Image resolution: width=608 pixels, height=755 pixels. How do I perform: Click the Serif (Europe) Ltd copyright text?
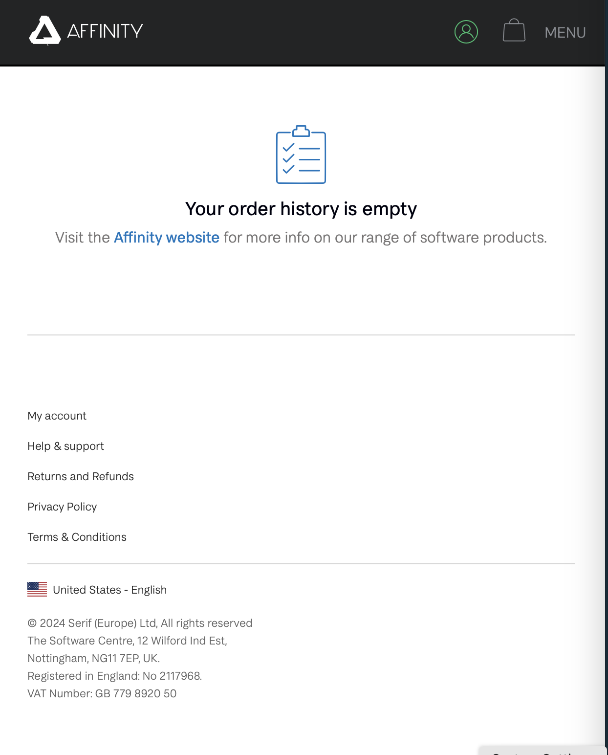coord(140,623)
